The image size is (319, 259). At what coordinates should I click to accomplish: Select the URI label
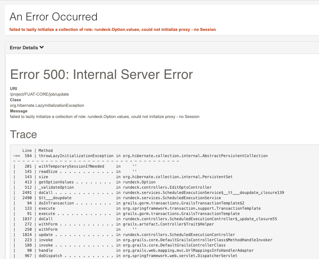coord(13,88)
